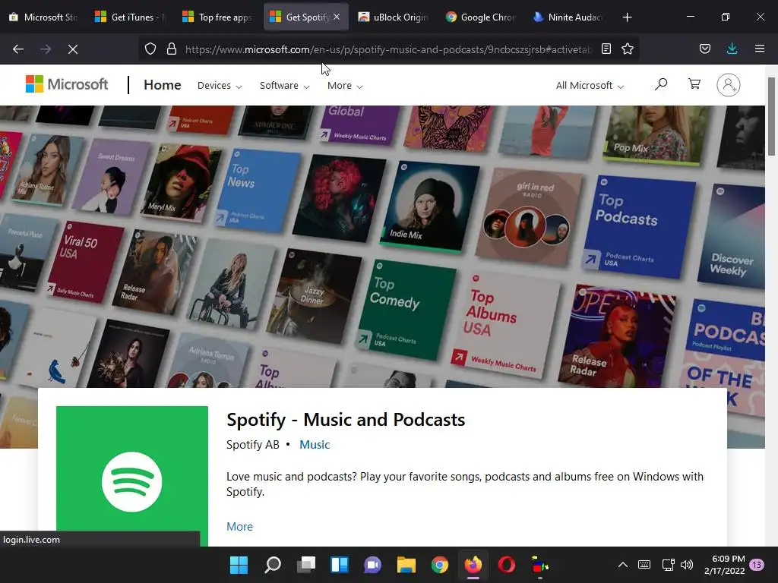
Task: Click the touch keyboard tray icon
Action: 644,565
